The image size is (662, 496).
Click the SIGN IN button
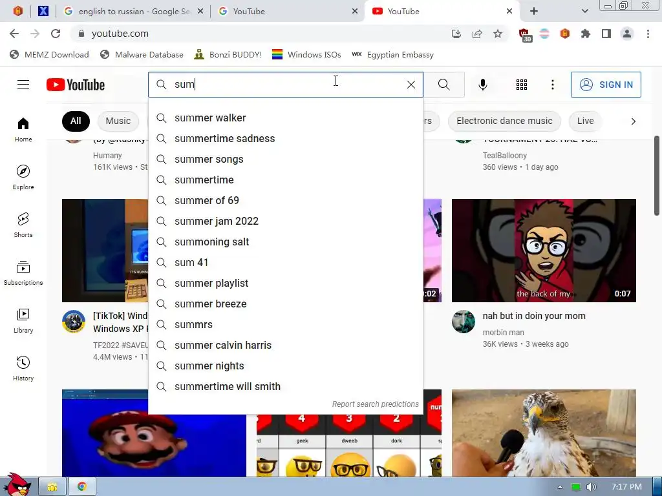(606, 85)
